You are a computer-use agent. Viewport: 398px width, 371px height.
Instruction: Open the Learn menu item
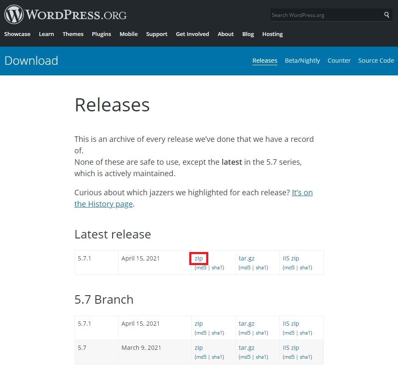point(47,34)
